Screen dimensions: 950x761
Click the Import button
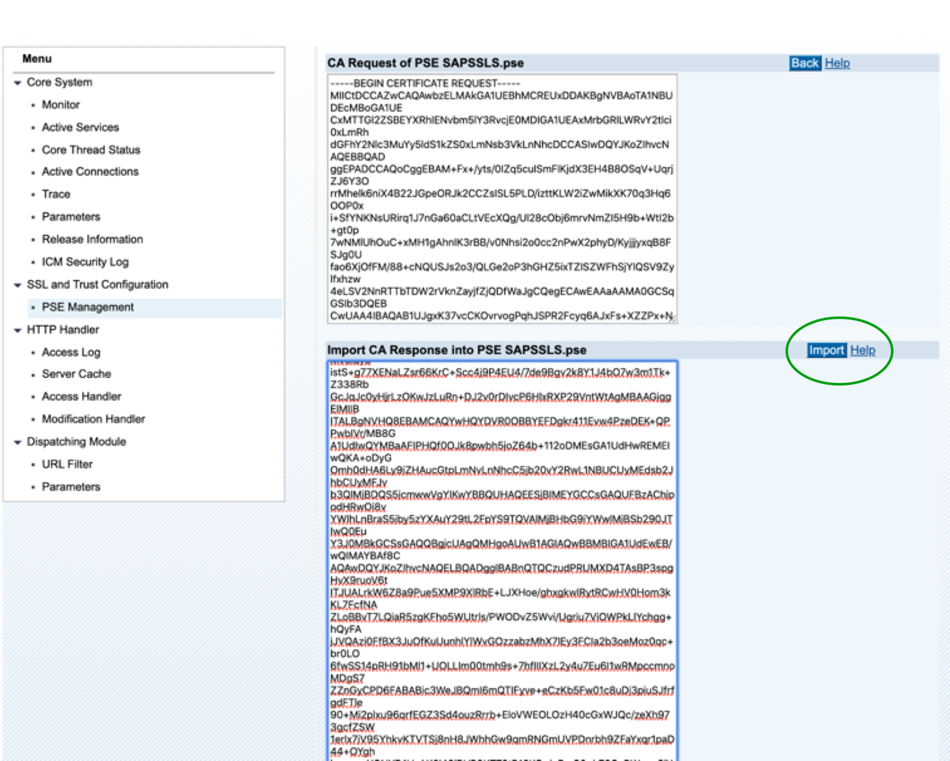[x=826, y=350]
